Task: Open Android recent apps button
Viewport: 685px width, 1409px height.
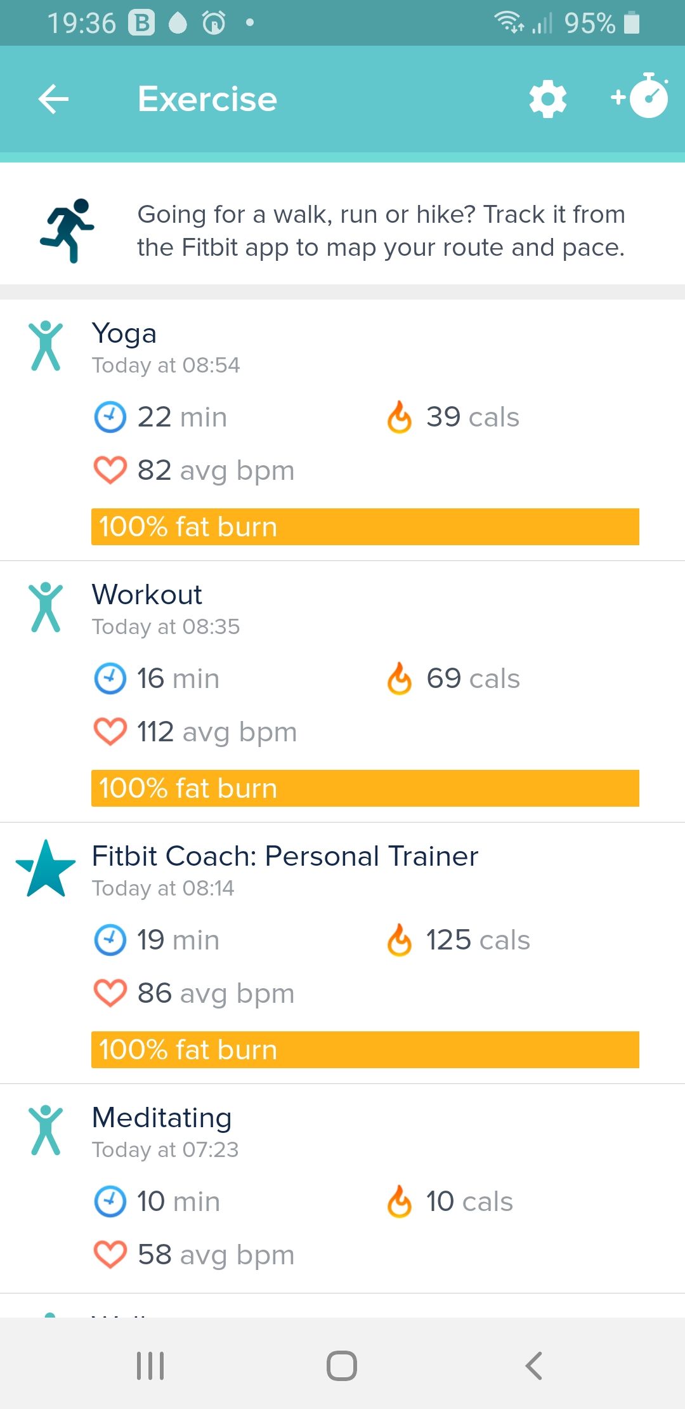Action: (150, 1365)
